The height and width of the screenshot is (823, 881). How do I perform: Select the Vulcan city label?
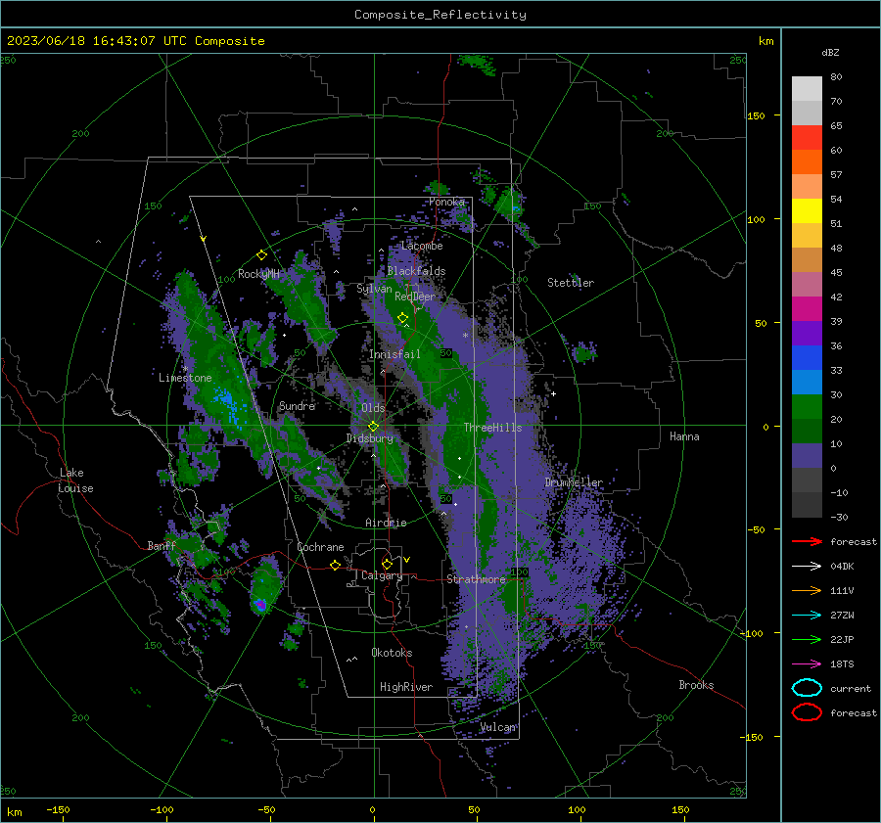497,727
